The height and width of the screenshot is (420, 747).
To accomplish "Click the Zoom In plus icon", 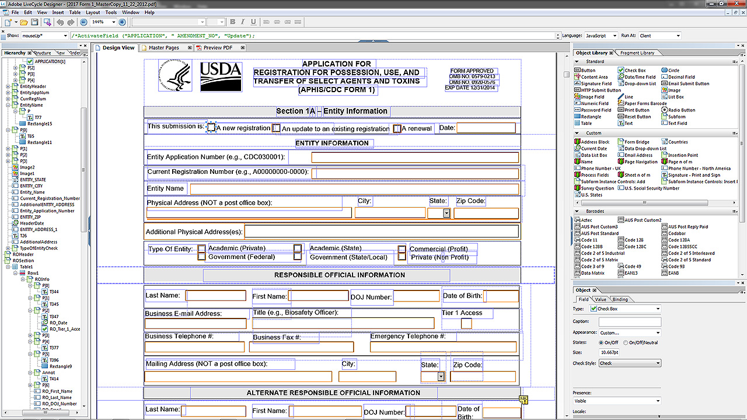I will (x=122, y=22).
